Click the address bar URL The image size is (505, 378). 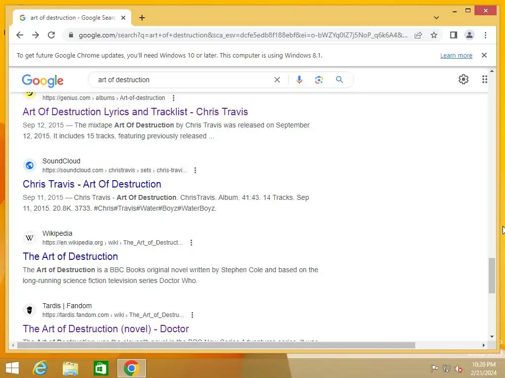(x=243, y=35)
